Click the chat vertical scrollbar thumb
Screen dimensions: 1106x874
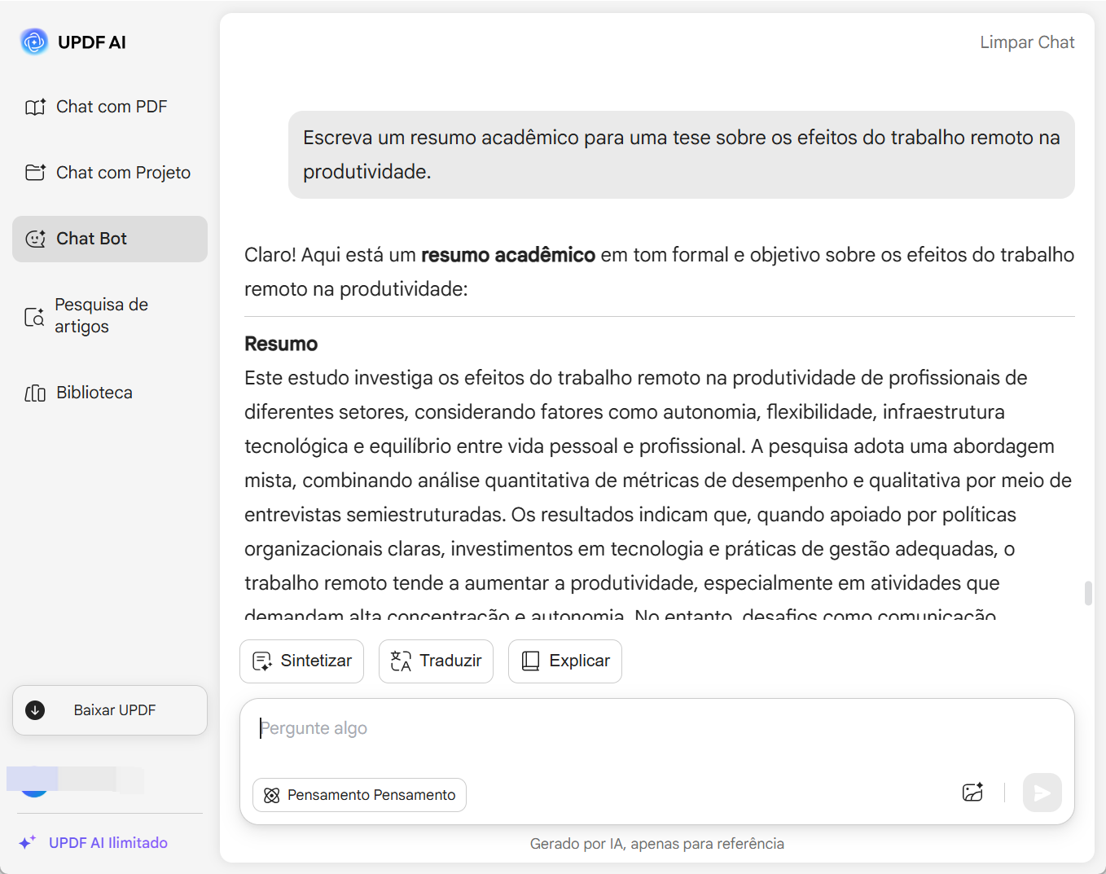coord(1088,593)
